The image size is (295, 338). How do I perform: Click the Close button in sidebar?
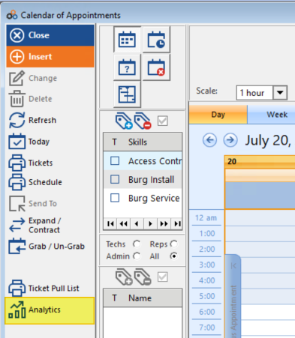click(50, 35)
